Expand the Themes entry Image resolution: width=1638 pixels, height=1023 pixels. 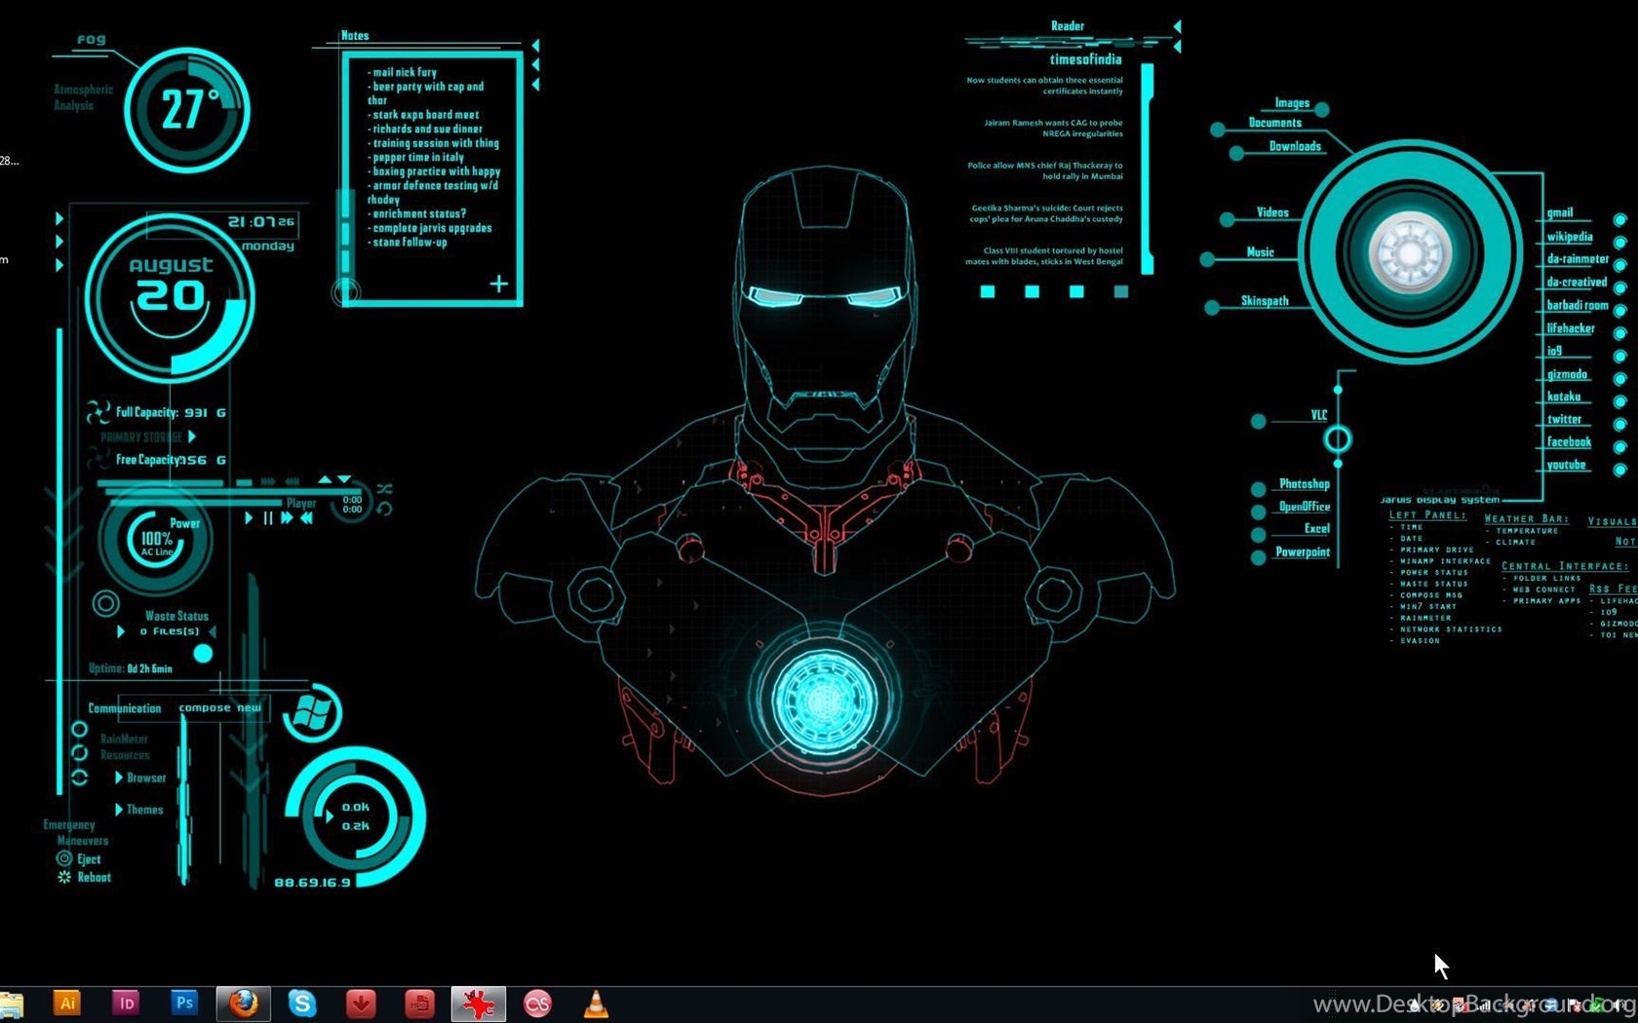pos(119,810)
